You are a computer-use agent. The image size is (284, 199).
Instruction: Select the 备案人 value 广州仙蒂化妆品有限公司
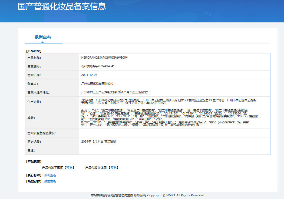(97, 83)
